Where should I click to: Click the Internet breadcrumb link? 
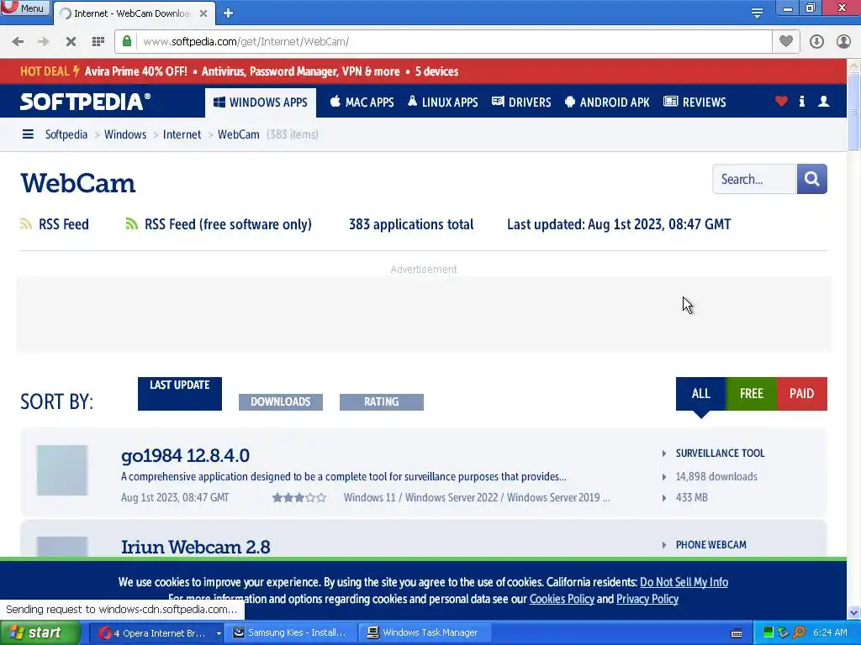[x=182, y=134]
